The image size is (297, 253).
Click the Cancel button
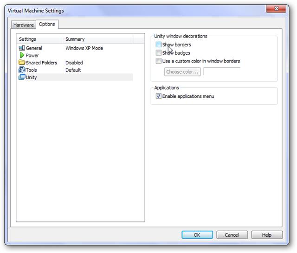(x=232, y=235)
